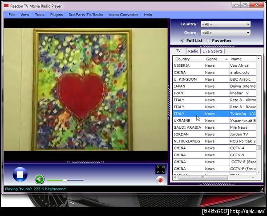Sort by the Genre column header
Screen dimensions: 267x216
coord(216,59)
